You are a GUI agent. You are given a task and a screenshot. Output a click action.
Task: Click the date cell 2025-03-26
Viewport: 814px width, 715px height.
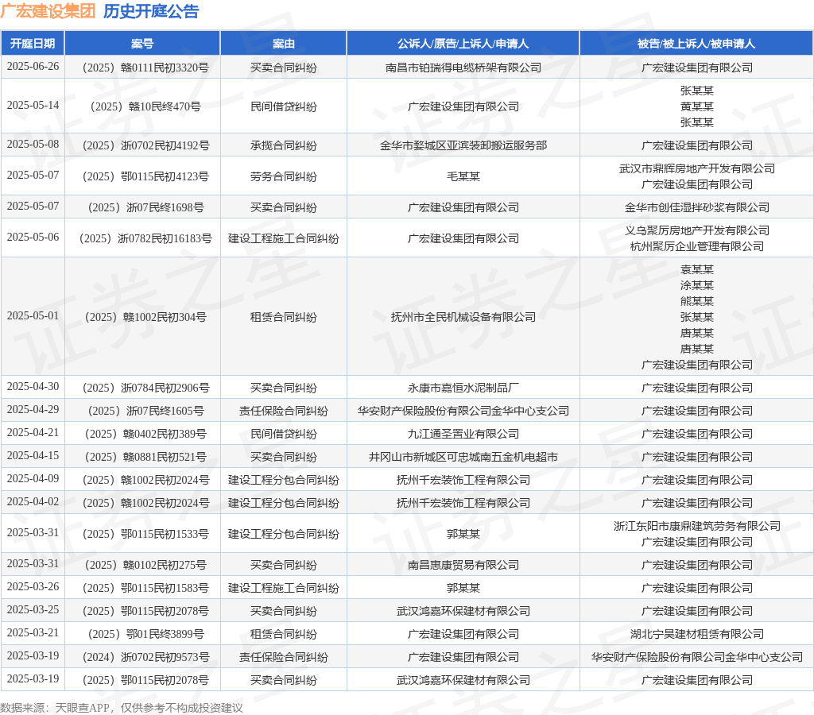[x=33, y=587]
